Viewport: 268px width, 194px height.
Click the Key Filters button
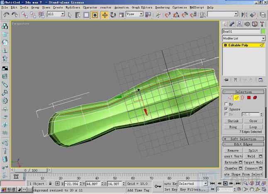tap(192, 189)
